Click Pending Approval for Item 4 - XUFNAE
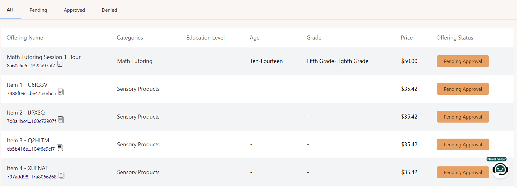517x188 pixels. 463,172
